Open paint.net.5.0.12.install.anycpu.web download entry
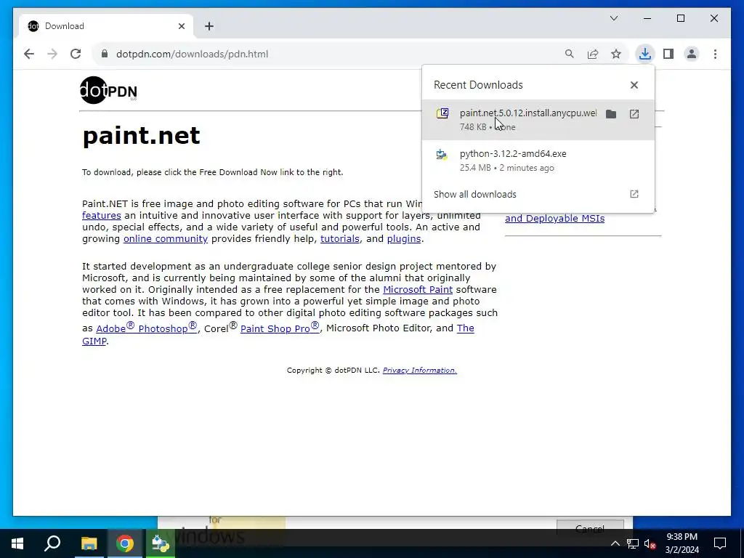 click(x=538, y=120)
